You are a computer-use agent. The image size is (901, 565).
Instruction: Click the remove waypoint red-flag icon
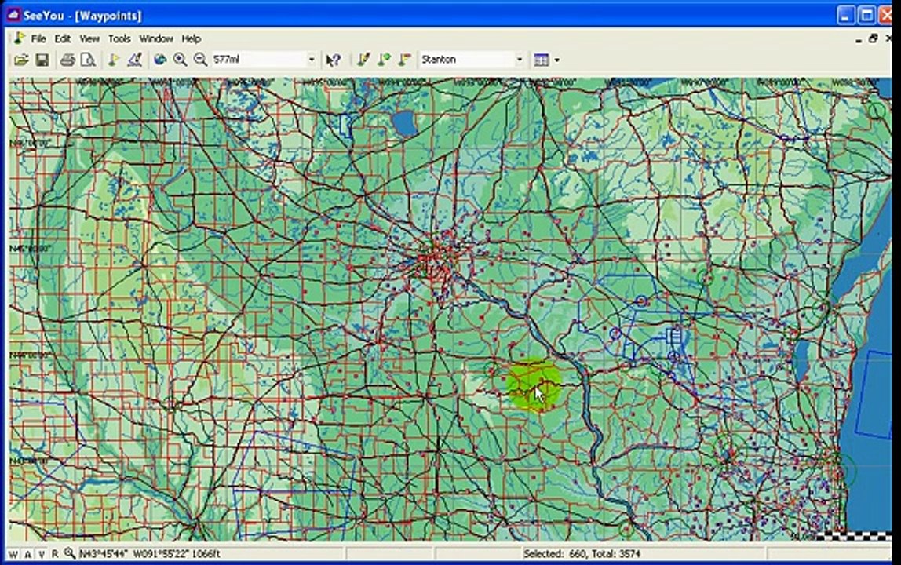point(404,59)
